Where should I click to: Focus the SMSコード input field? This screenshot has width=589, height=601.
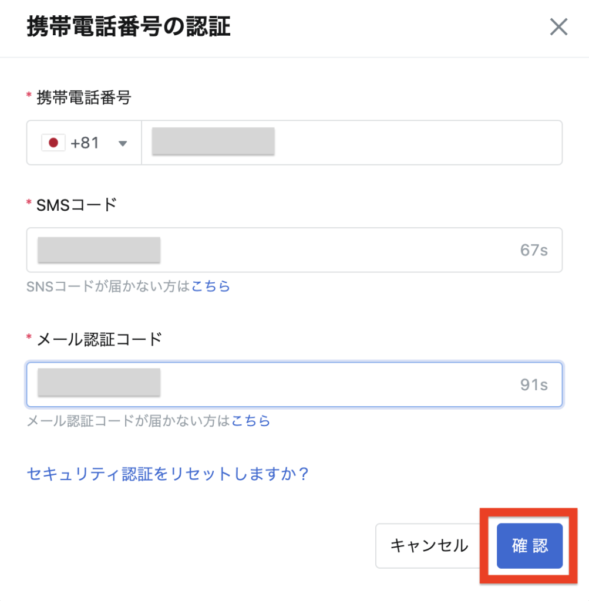click(294, 250)
